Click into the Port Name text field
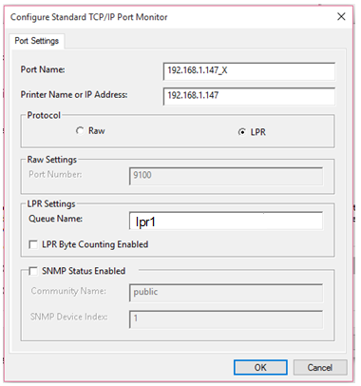Image resolution: width=361 pixels, height=386 pixels. point(249,71)
